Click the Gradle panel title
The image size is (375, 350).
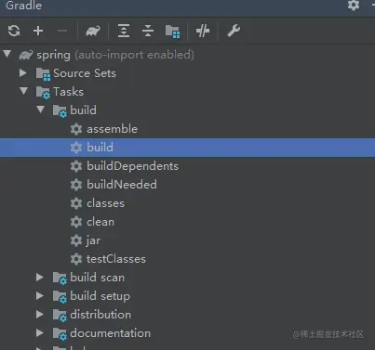coord(23,6)
